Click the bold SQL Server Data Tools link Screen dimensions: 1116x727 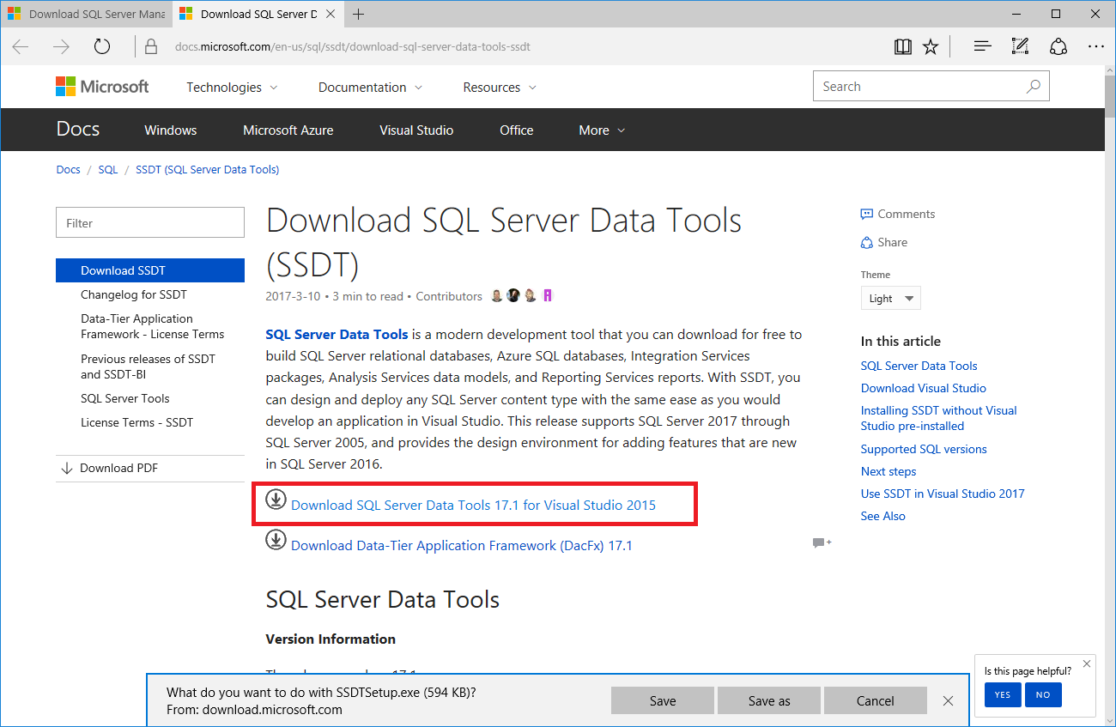pos(337,334)
